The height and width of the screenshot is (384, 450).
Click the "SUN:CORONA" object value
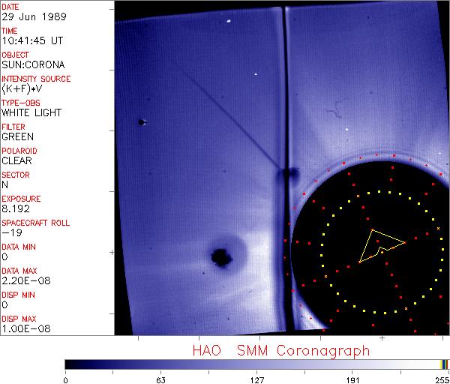point(33,64)
